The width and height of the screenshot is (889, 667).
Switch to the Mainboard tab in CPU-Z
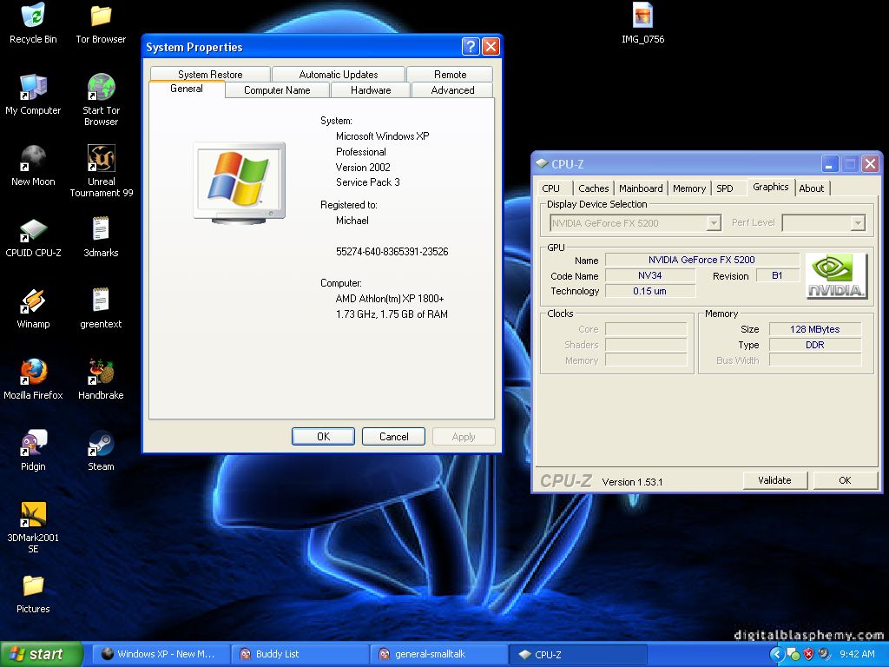coord(641,188)
